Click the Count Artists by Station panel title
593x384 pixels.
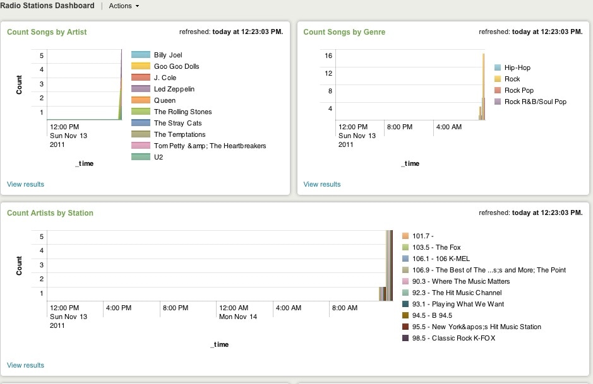pos(50,213)
